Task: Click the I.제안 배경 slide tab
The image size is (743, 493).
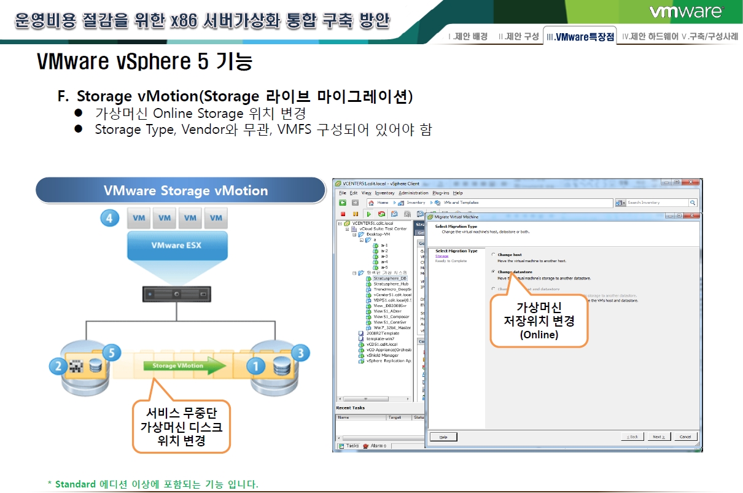Action: 469,37
